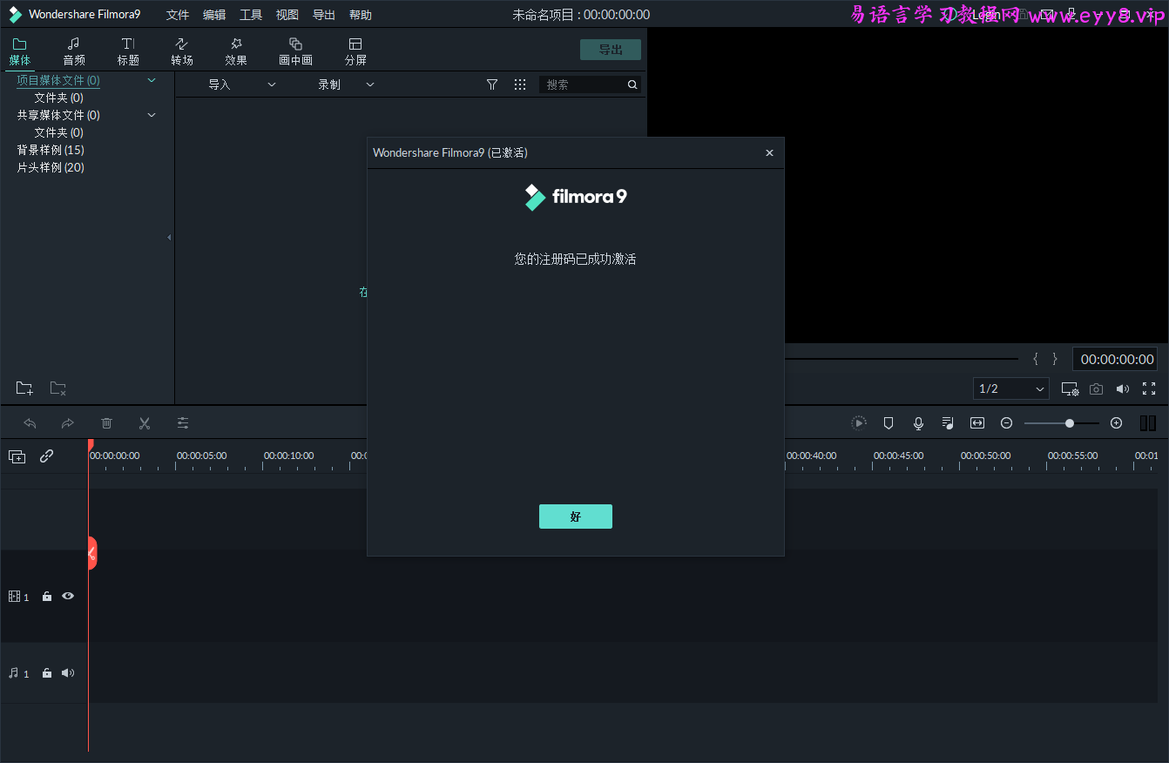Click the audio meter columns icon
The height and width of the screenshot is (763, 1169).
(x=1148, y=423)
